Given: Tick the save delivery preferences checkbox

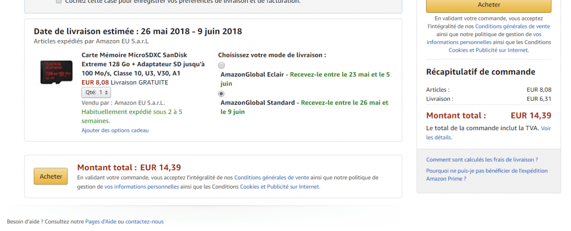Looking at the screenshot, I should point(59,2).
